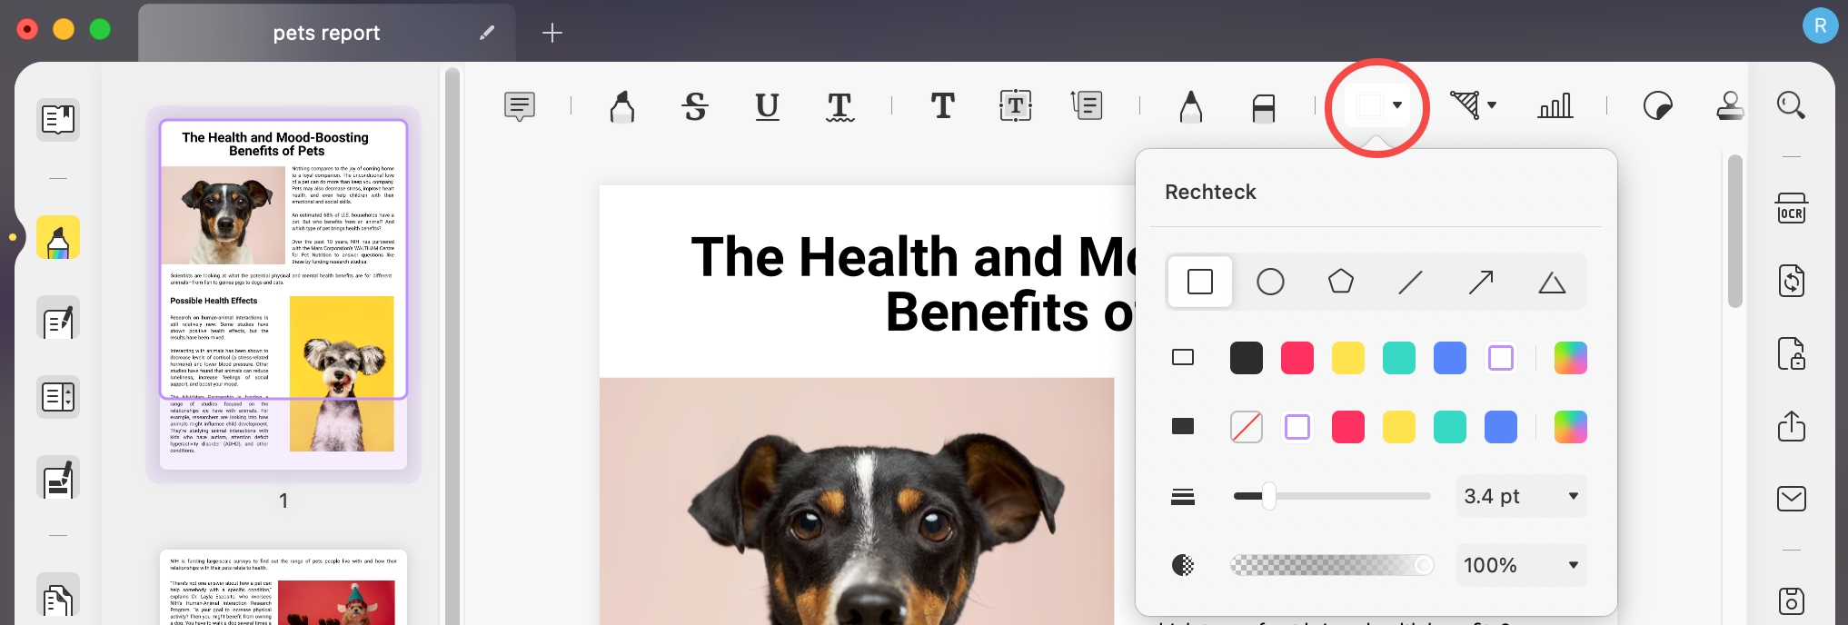Select page 1 thumbnail

283,294
